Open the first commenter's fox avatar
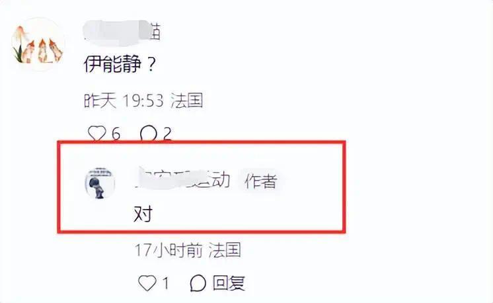 [38, 44]
